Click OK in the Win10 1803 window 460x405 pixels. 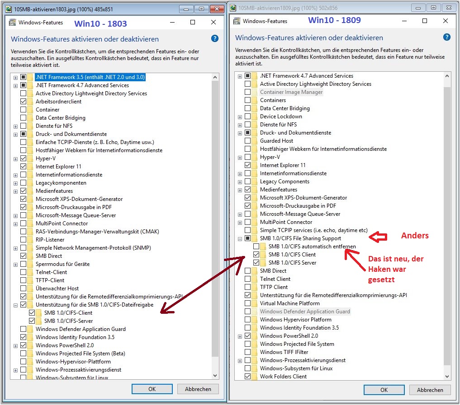pos(152,389)
